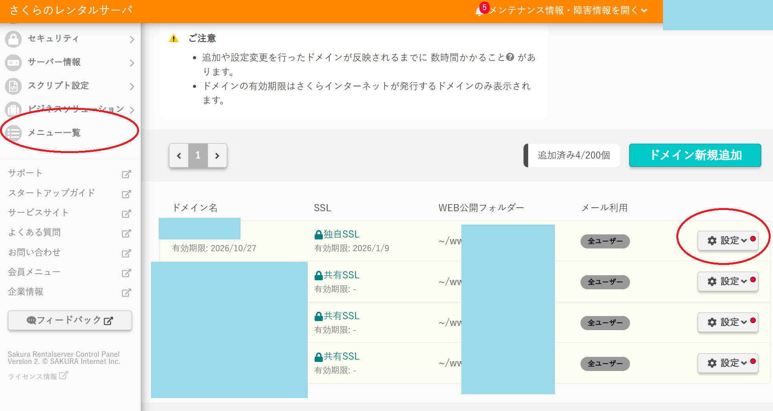Viewport: 773px width, 411px height.
Task: Click the Security lock icon in sidebar
Action: tap(13, 39)
